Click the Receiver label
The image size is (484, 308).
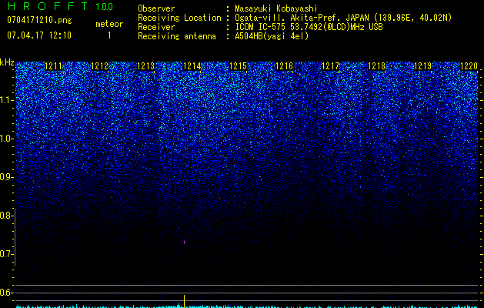point(156,27)
